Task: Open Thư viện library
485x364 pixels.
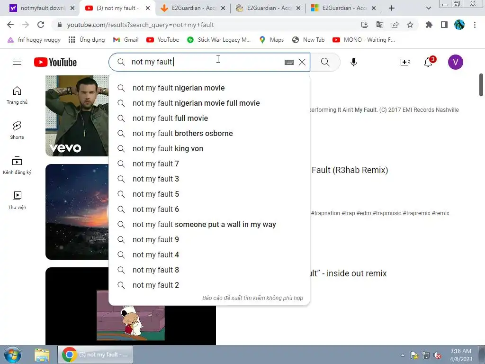Action: click(17, 200)
